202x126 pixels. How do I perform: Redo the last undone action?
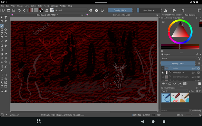pos(24,10)
